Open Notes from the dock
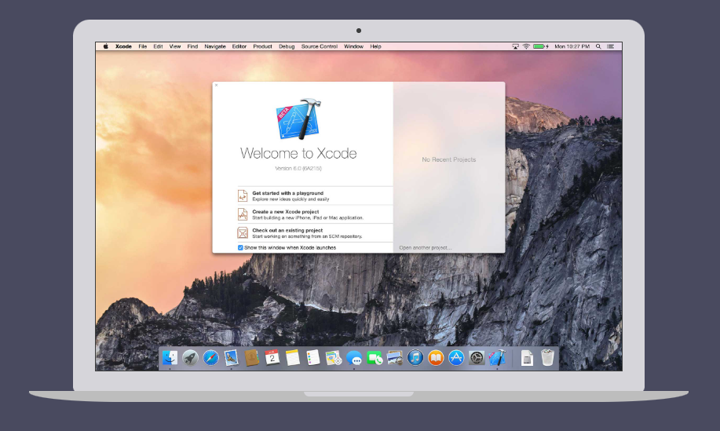The height and width of the screenshot is (431, 720). point(293,357)
